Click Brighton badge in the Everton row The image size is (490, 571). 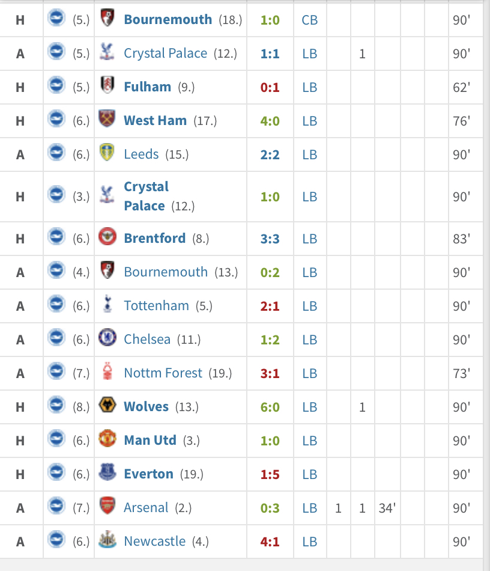click(57, 472)
